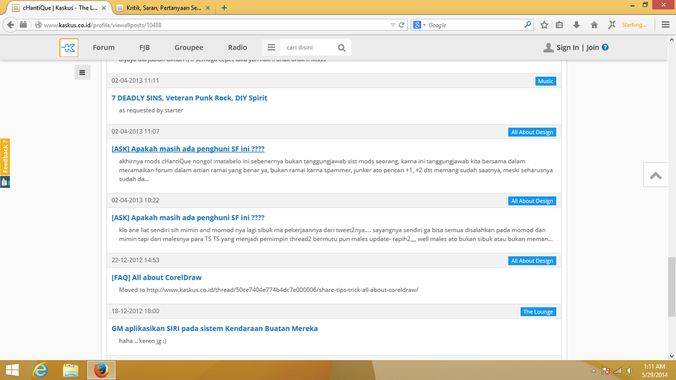This screenshot has height=380, width=676.
Task: Open the Firefox main menu button
Action: 665,25
